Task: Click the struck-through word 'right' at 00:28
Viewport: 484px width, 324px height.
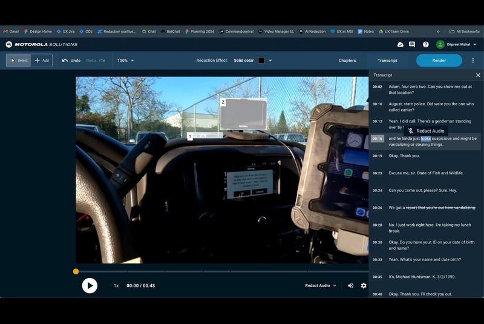Action: [x=420, y=225]
